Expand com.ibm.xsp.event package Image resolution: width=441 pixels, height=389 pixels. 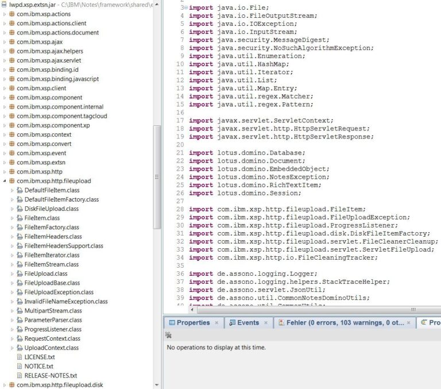(4, 153)
